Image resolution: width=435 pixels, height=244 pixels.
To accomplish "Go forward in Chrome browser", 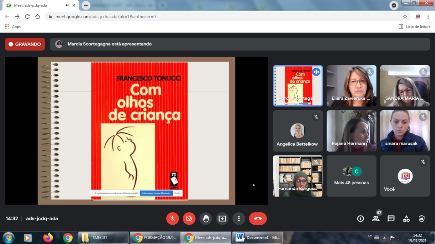I will coord(17,16).
